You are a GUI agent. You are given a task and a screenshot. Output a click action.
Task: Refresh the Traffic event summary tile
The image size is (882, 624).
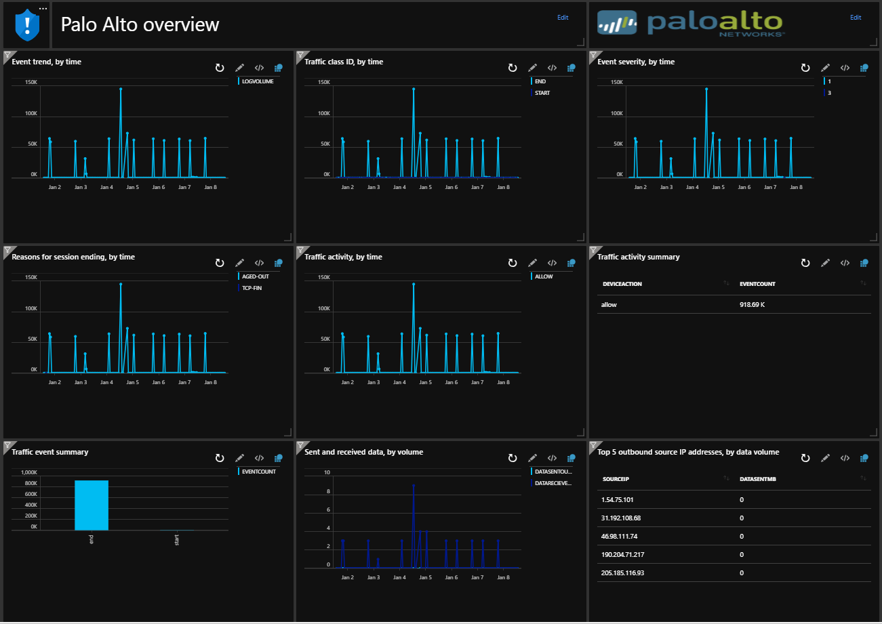[x=220, y=458]
